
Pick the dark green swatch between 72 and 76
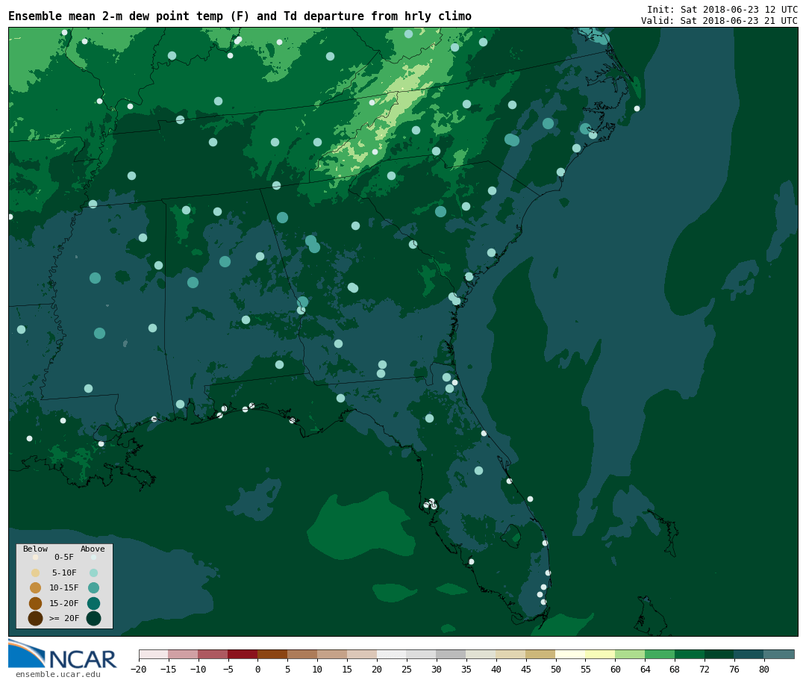pyautogui.click(x=719, y=654)
